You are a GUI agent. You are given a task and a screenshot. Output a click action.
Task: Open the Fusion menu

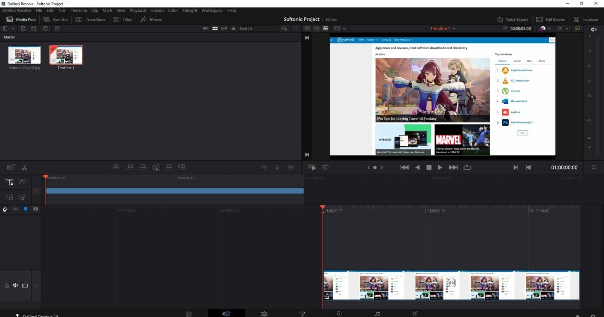pos(157,10)
